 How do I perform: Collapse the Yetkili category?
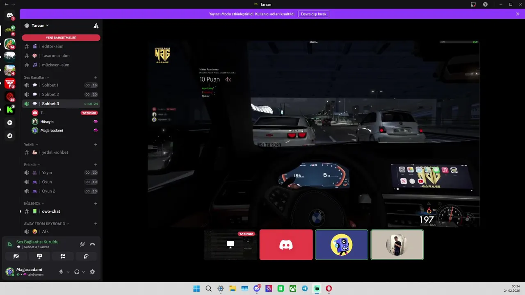tap(31, 144)
